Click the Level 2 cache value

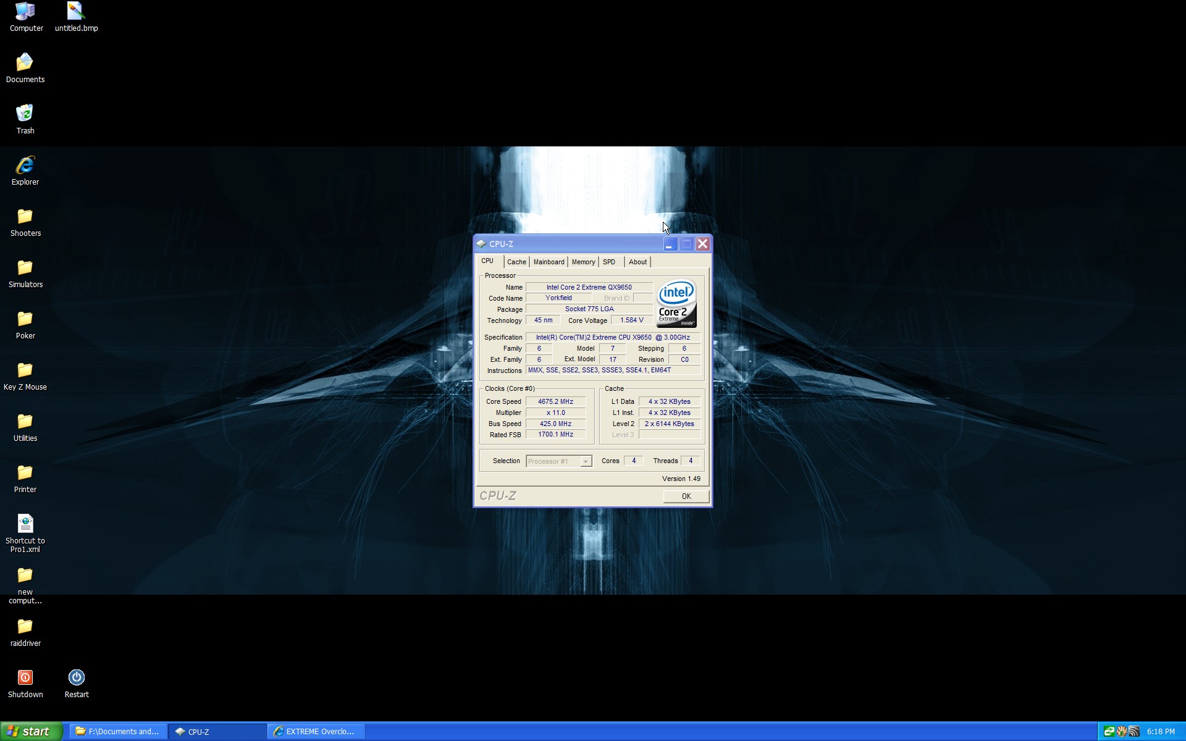(669, 424)
